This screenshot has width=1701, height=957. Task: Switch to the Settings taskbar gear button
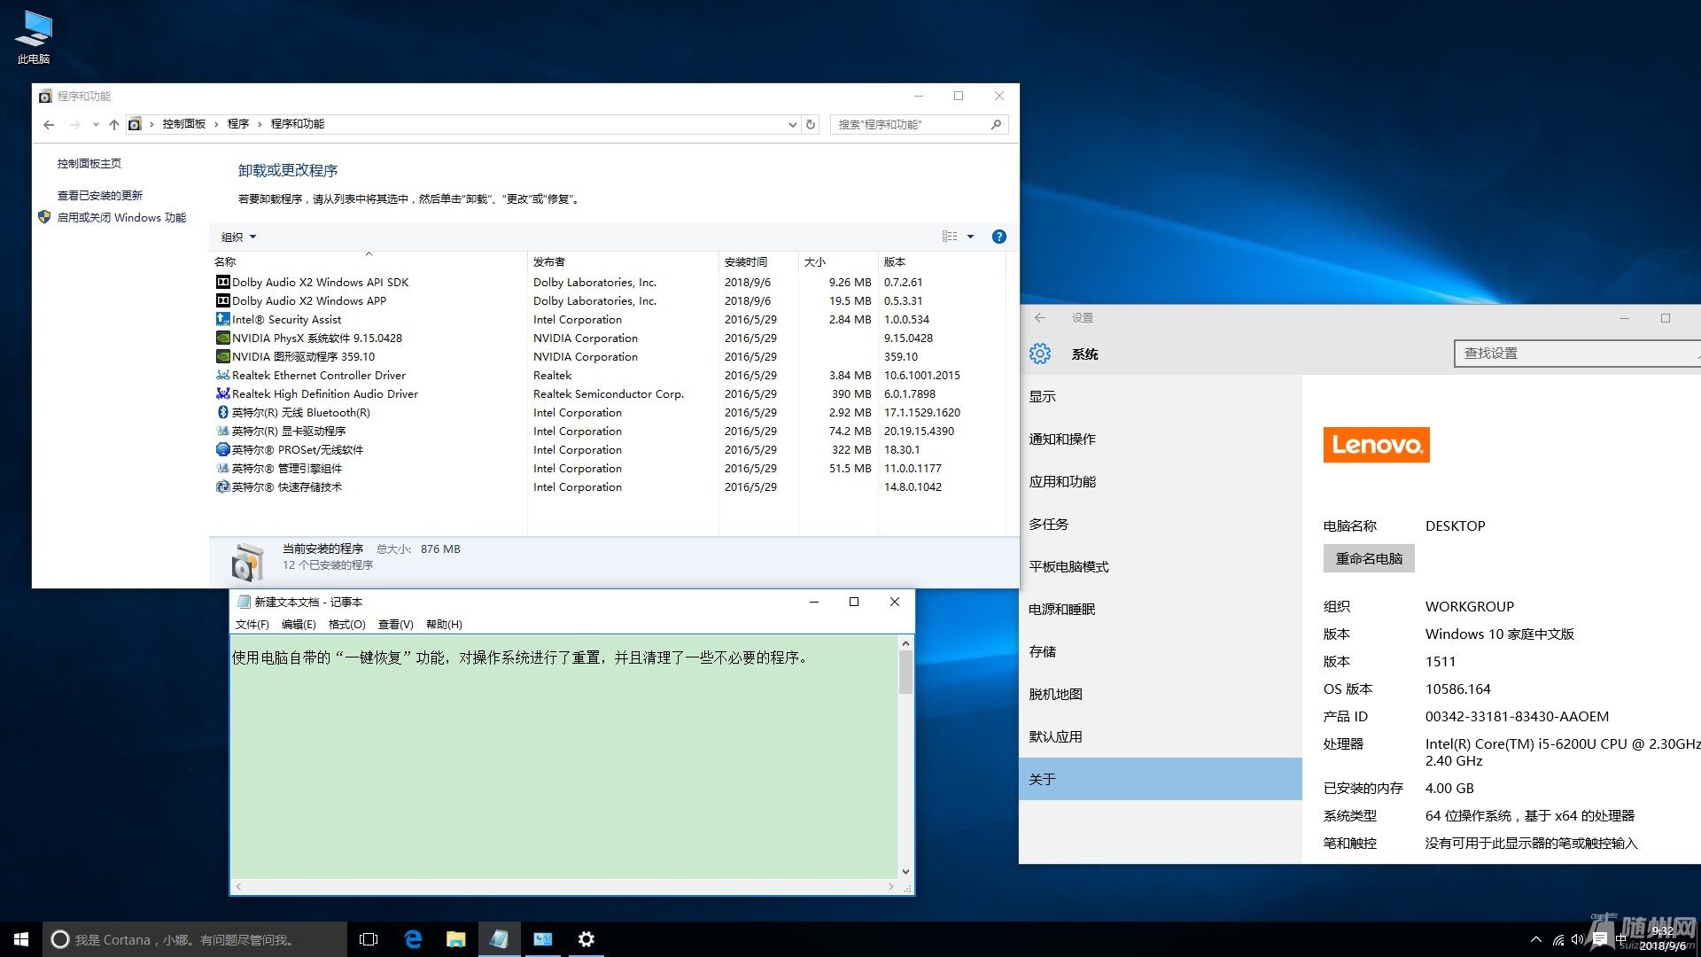click(x=586, y=939)
